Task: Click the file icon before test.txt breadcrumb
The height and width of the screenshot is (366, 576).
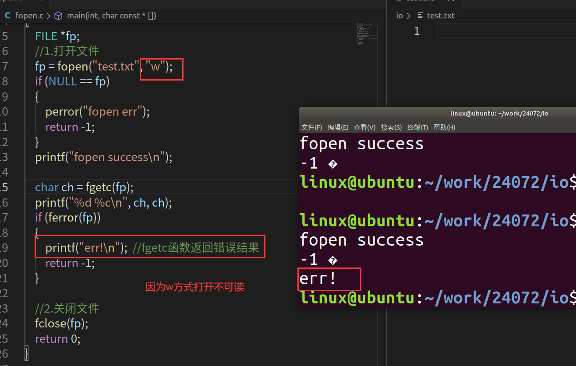Action: pyautogui.click(x=420, y=16)
